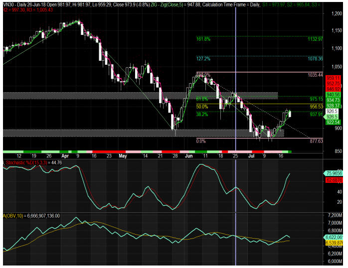This screenshot has width=348, height=268.
Task: Click the yellow OBV average value tag
Action: [x=334, y=243]
